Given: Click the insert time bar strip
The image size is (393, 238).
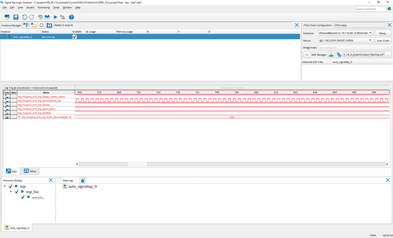Looking at the screenshot, I should tap(232, 87).
